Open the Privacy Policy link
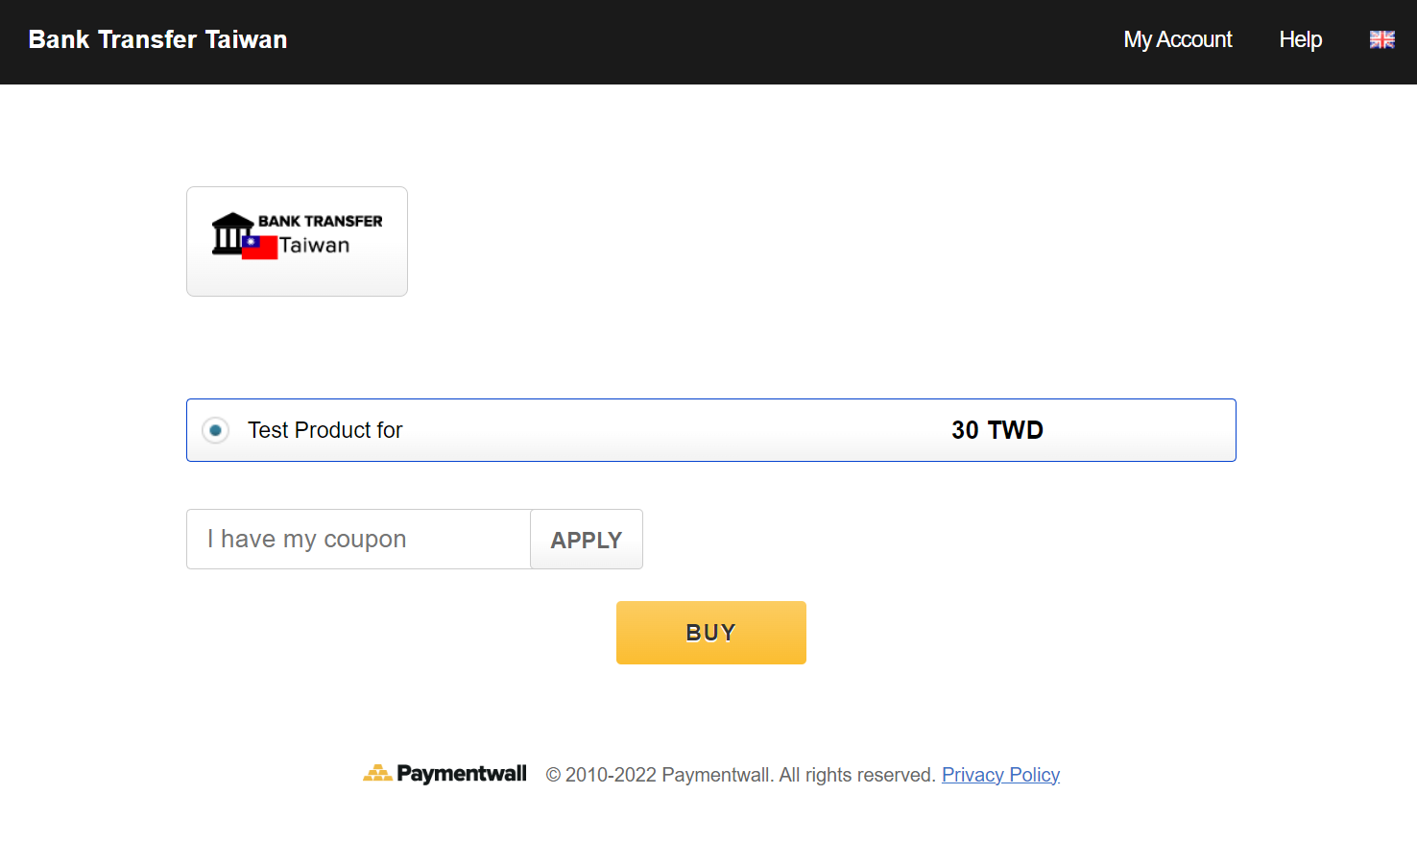This screenshot has height=867, width=1417. click(1000, 775)
